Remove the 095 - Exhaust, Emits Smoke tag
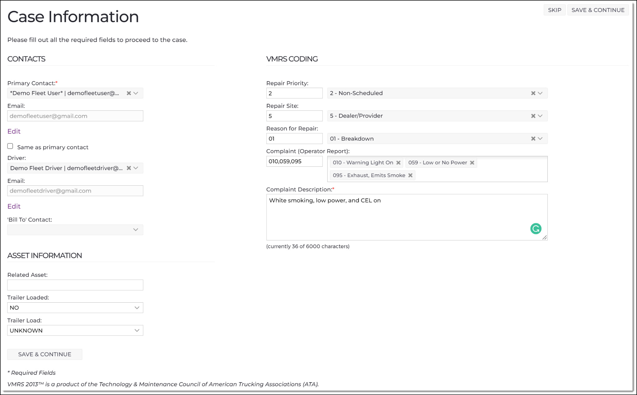Image resolution: width=637 pixels, height=395 pixels. pyautogui.click(x=410, y=175)
